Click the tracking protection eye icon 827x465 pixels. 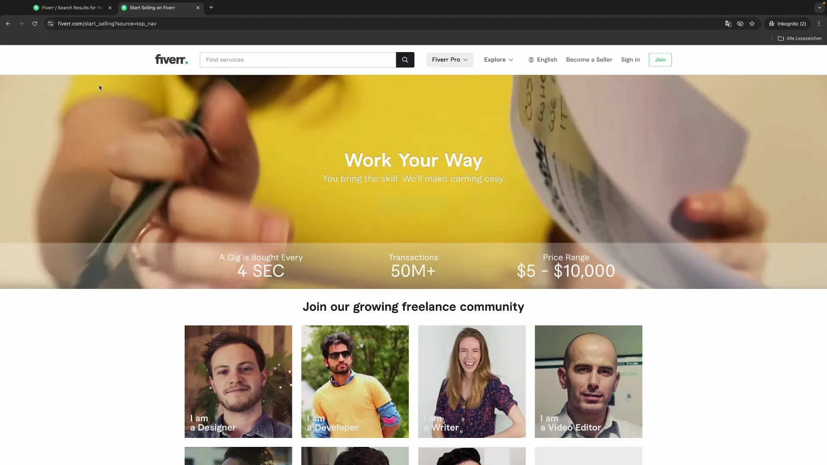coord(740,24)
